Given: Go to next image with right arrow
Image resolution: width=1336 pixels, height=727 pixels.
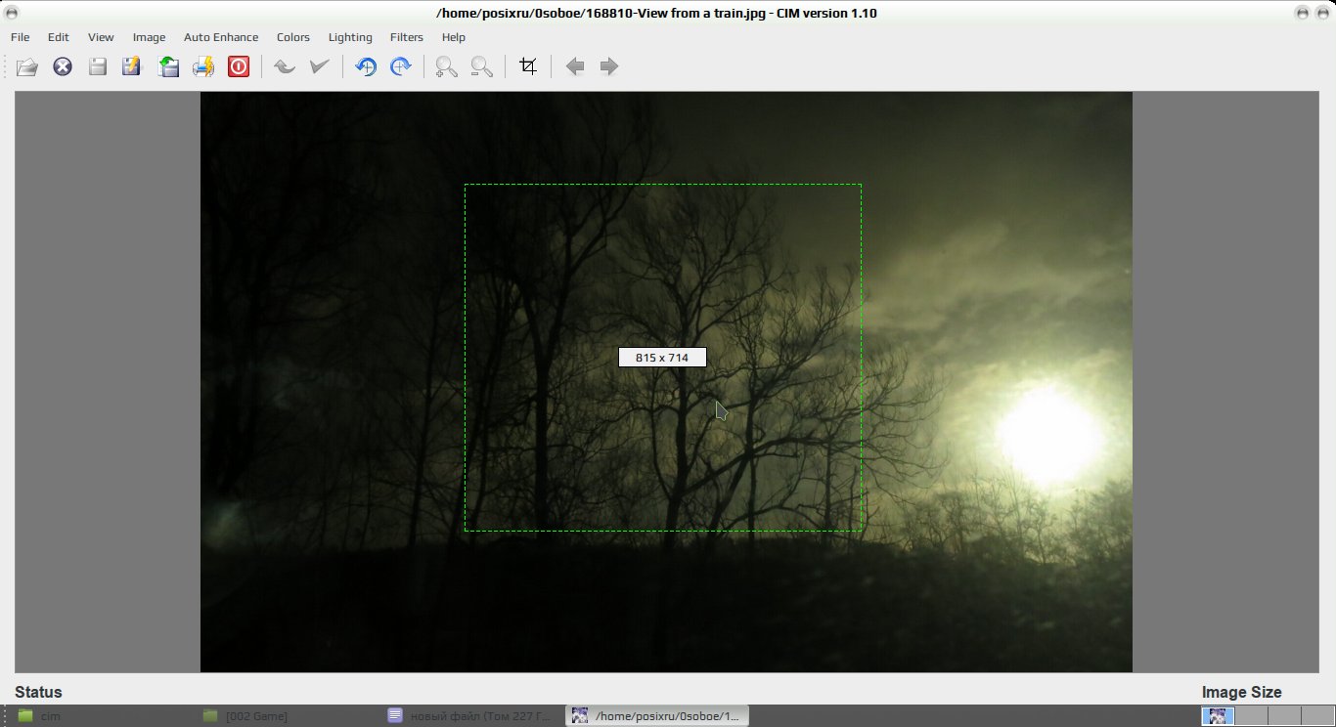Looking at the screenshot, I should [x=609, y=66].
